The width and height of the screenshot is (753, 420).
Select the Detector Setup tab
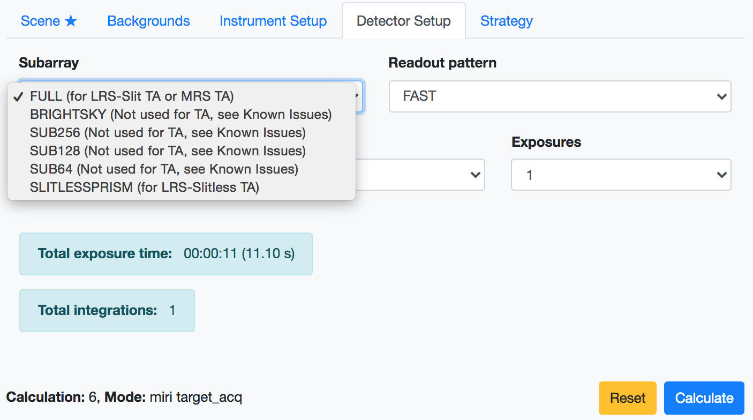(403, 21)
